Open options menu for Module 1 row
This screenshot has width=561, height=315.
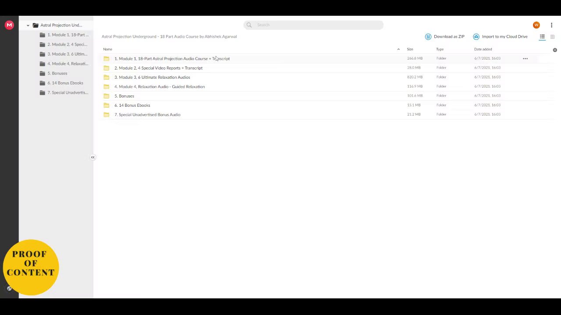[x=525, y=58]
